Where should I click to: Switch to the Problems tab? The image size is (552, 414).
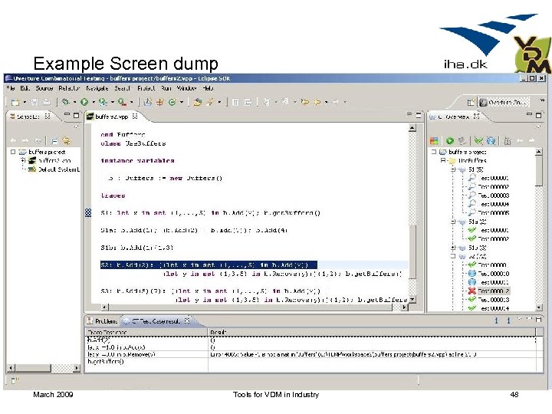click(103, 321)
